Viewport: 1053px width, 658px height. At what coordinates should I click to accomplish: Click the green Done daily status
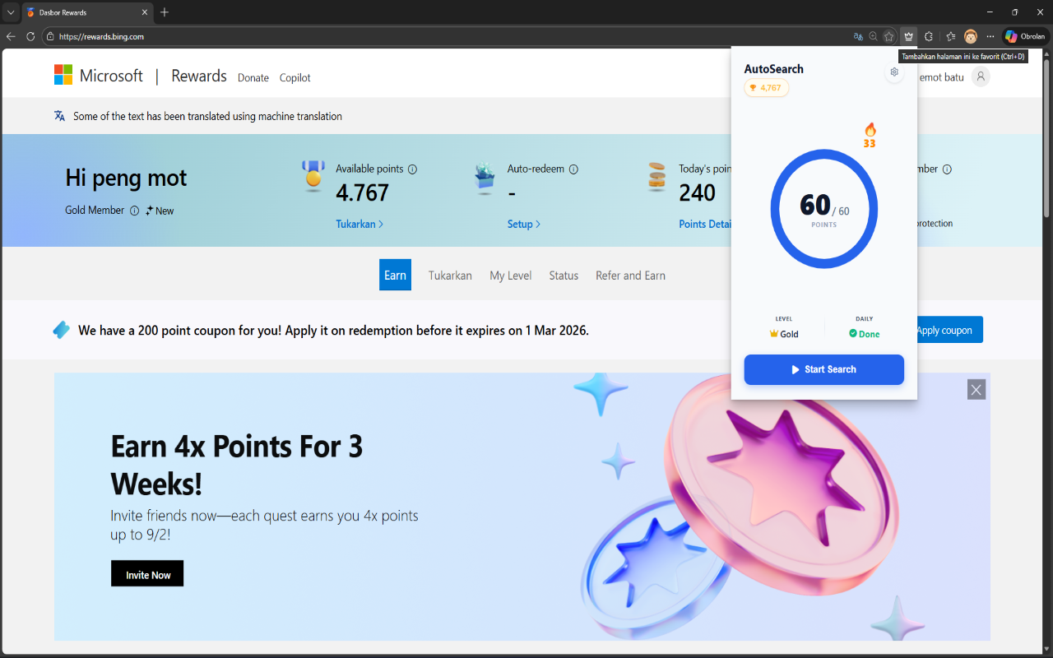click(865, 334)
